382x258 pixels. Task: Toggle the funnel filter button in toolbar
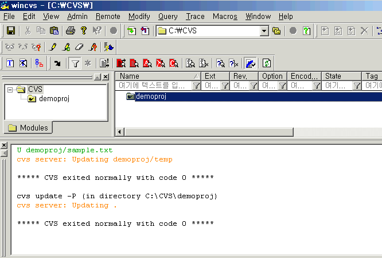tap(75, 63)
